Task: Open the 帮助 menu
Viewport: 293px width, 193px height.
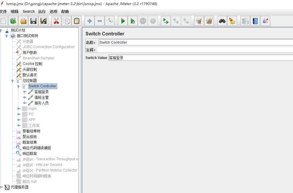Action: tap(65, 12)
